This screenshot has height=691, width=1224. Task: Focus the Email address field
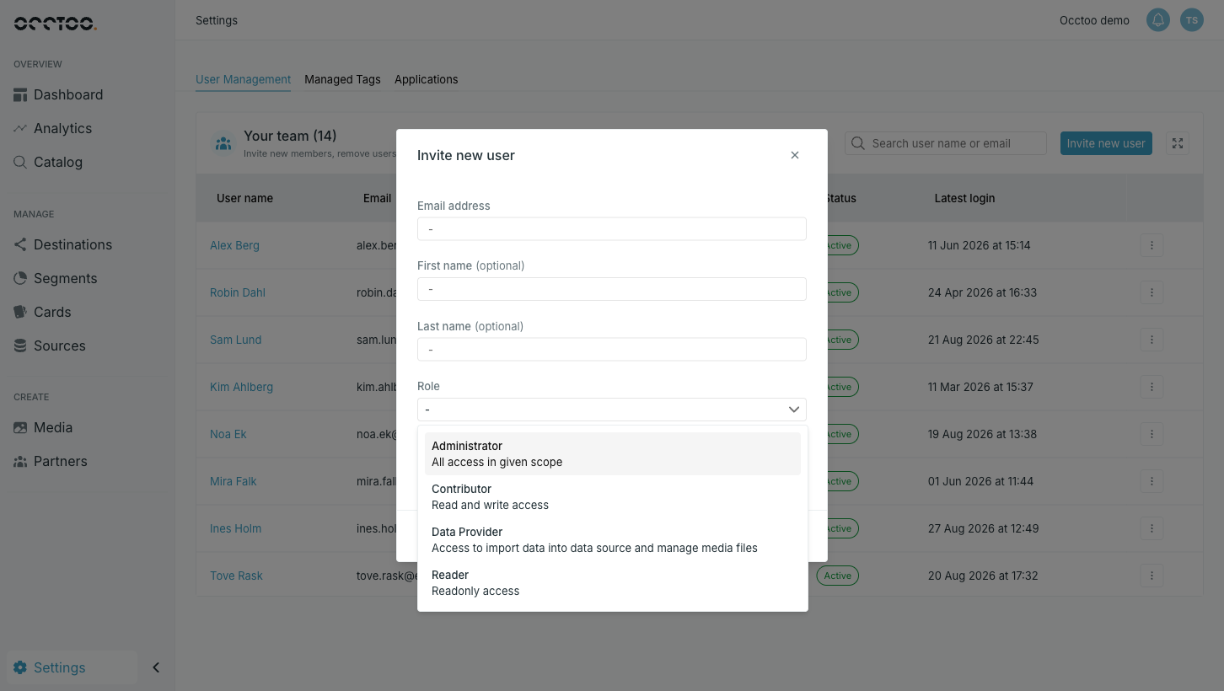(612, 228)
